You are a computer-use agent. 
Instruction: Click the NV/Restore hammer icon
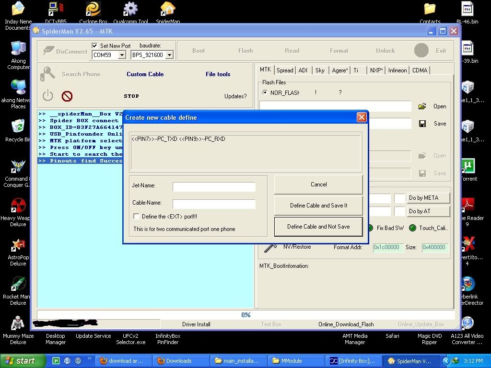tap(270, 248)
